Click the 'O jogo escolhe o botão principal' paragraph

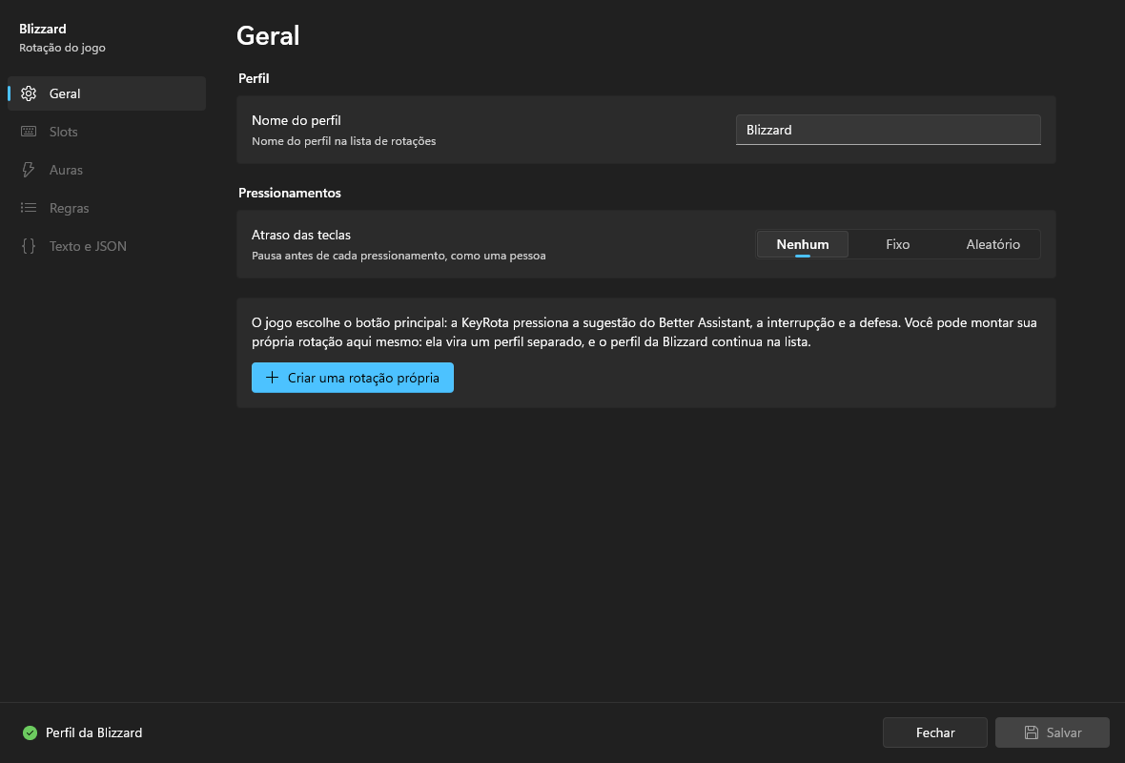pos(644,332)
